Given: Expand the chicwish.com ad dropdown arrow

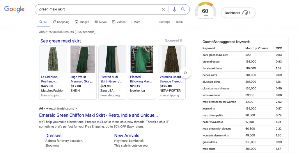Looking at the screenshot, I should pyautogui.click(x=77, y=109).
